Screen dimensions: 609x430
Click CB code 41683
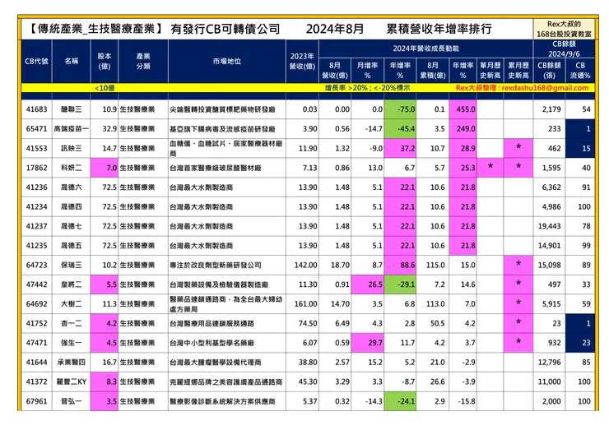tap(36, 109)
